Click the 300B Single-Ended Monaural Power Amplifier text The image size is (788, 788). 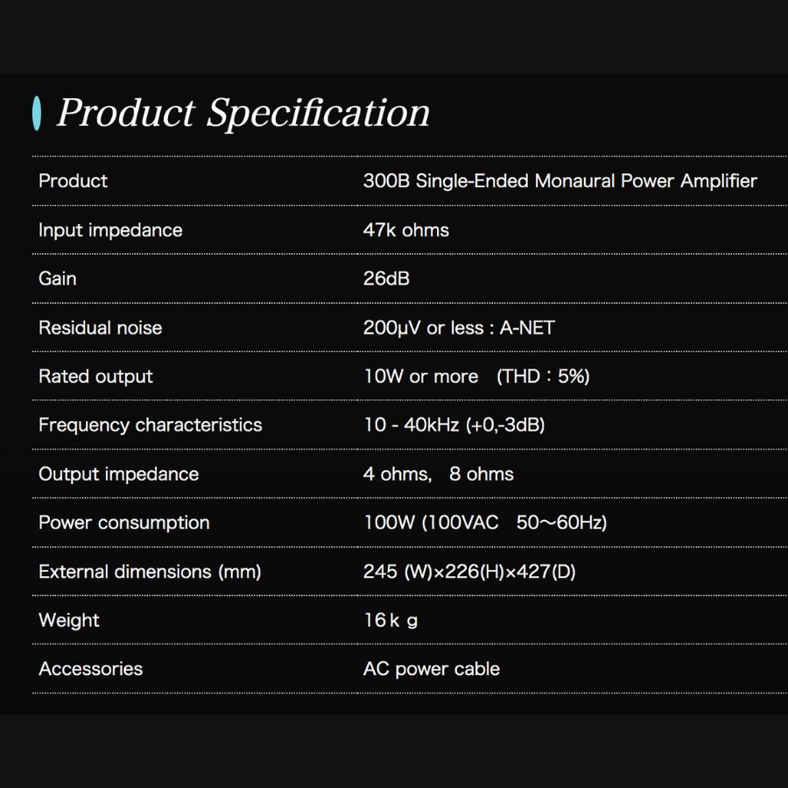click(559, 181)
